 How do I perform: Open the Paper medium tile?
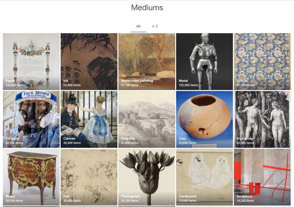coord(31,62)
